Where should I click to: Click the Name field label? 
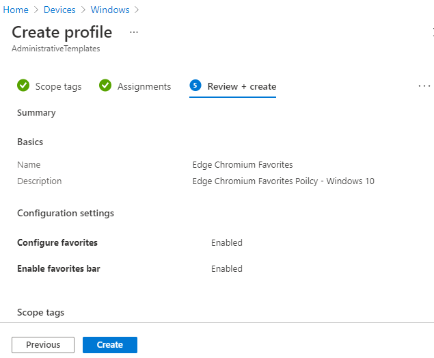[29, 165]
